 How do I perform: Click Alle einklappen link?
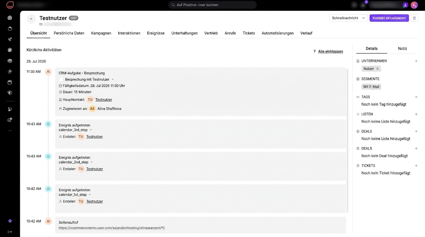[330, 51]
